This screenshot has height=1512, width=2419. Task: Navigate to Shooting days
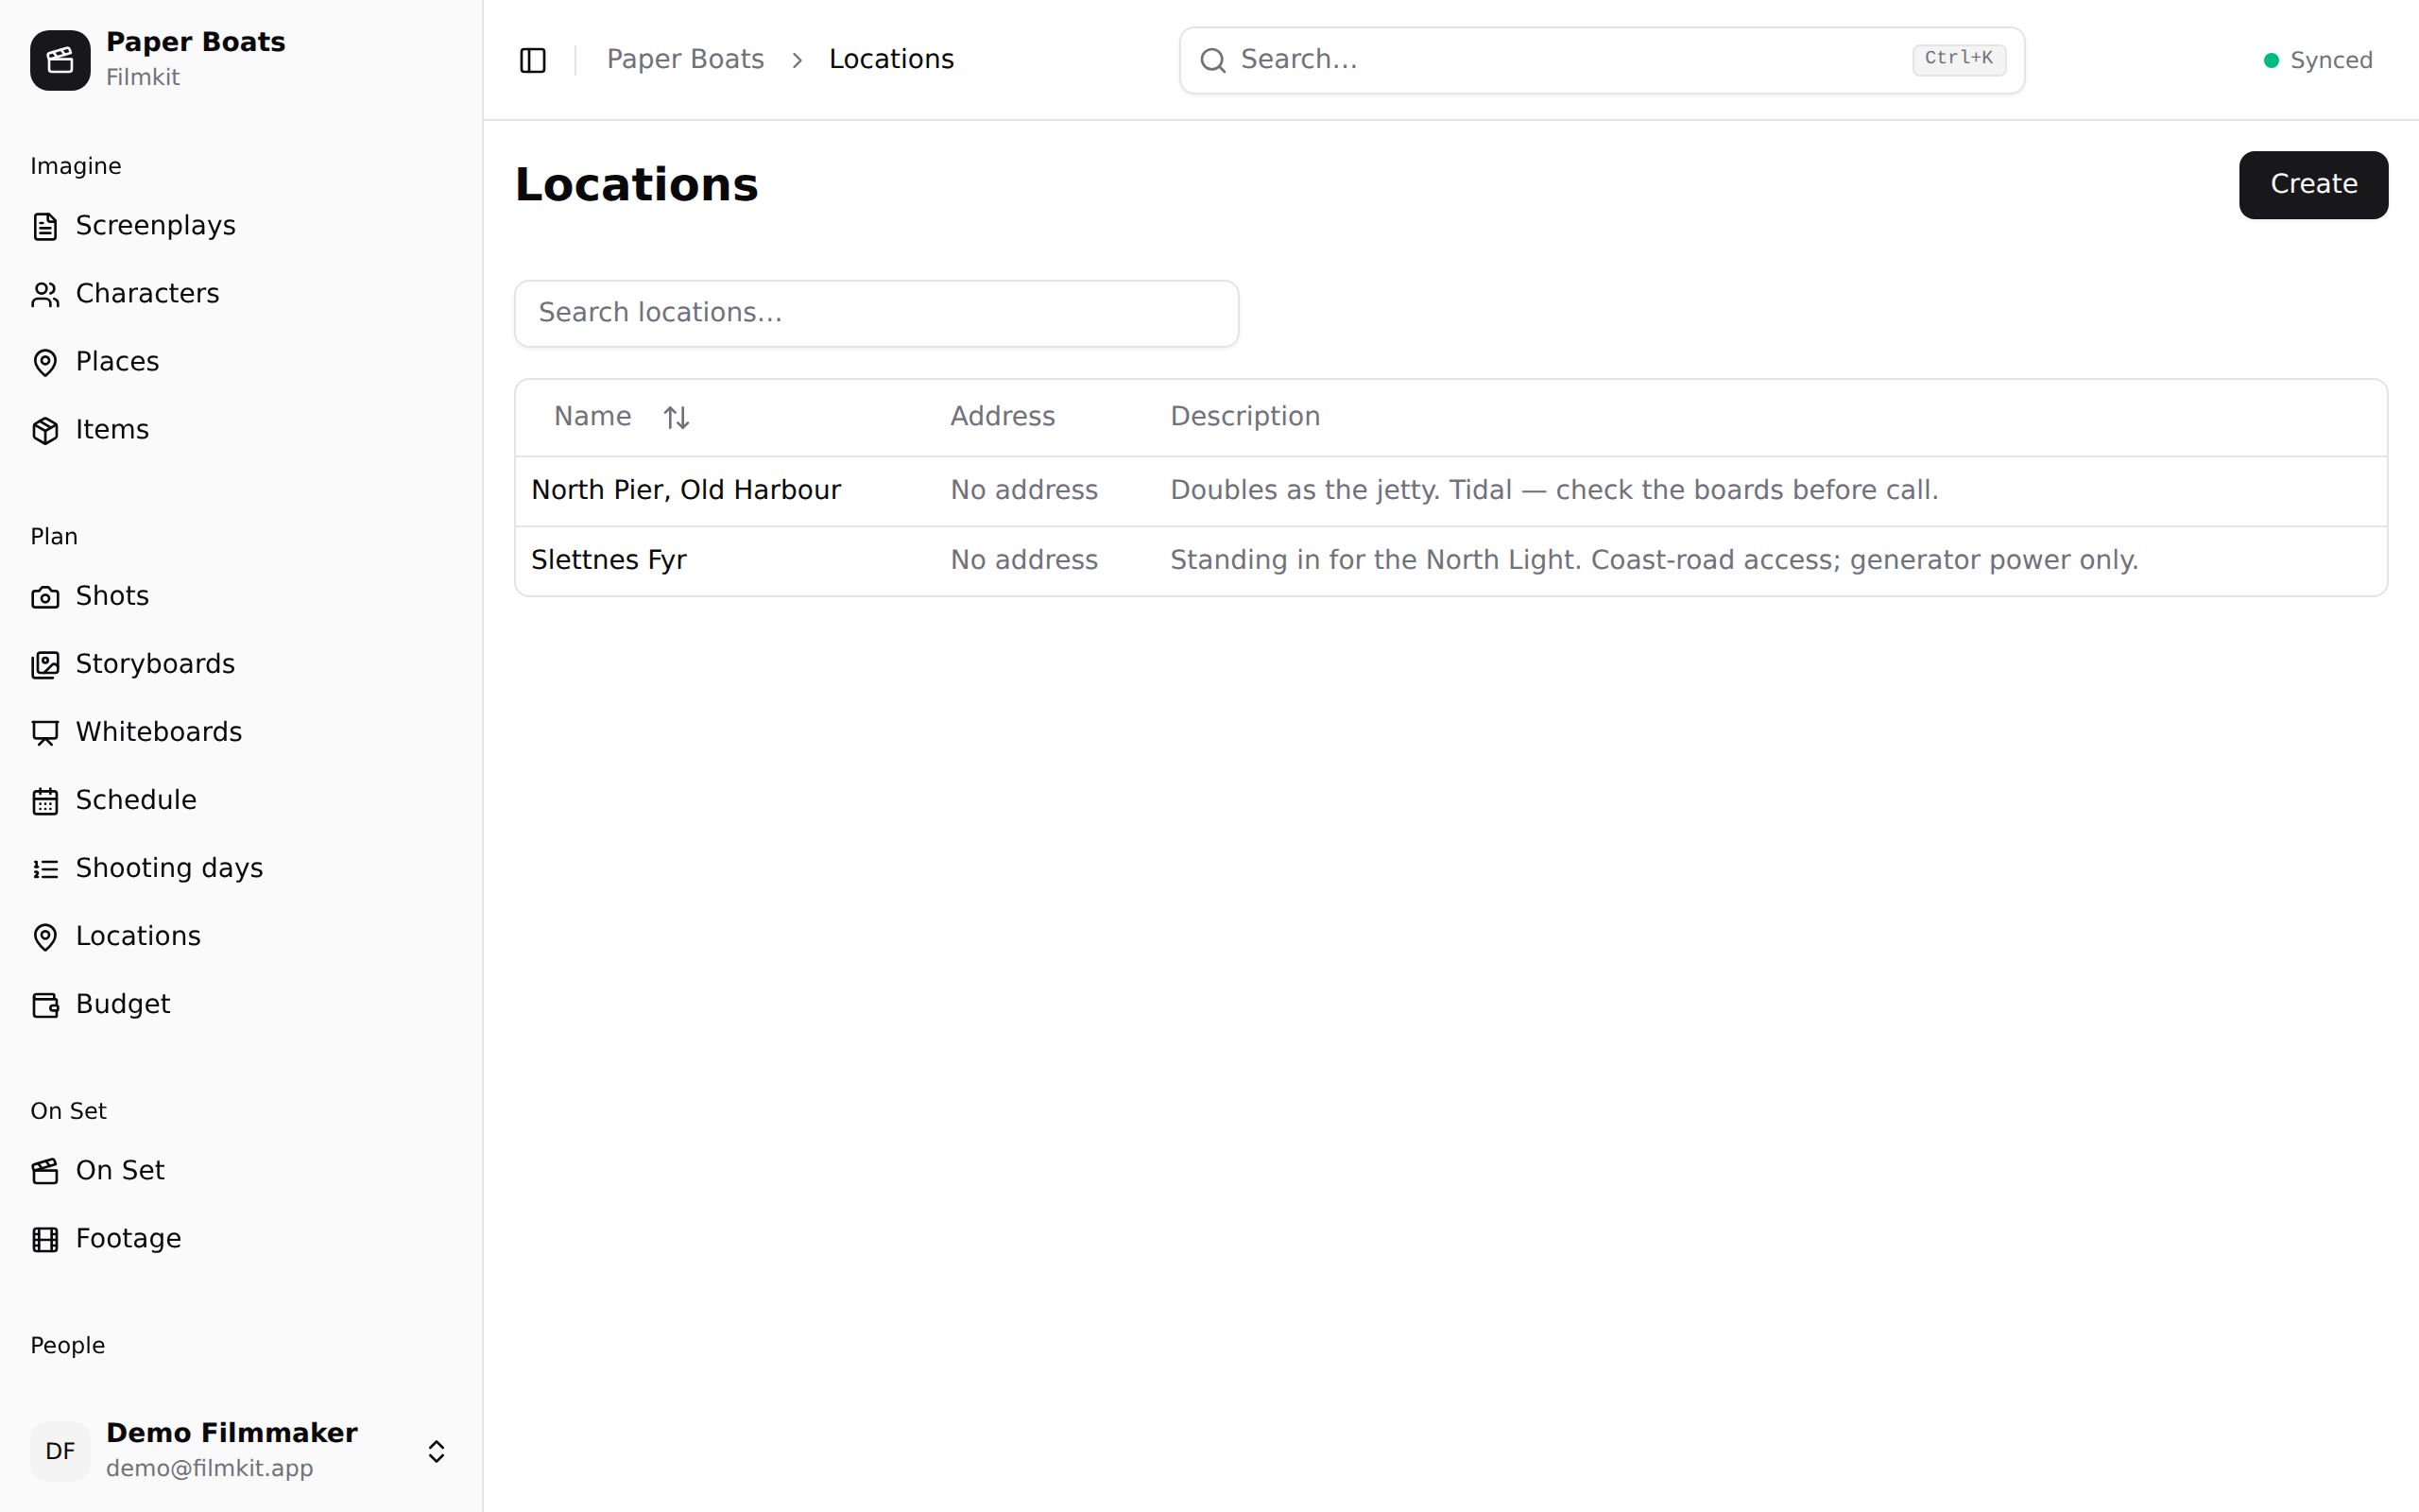(x=241, y=868)
